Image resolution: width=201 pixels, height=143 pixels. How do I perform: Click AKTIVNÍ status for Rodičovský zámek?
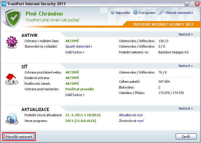(x=72, y=84)
